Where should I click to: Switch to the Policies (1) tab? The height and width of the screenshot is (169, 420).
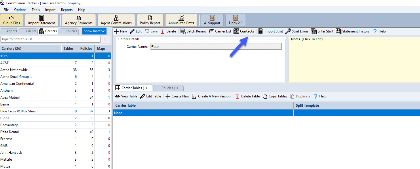pos(168,88)
